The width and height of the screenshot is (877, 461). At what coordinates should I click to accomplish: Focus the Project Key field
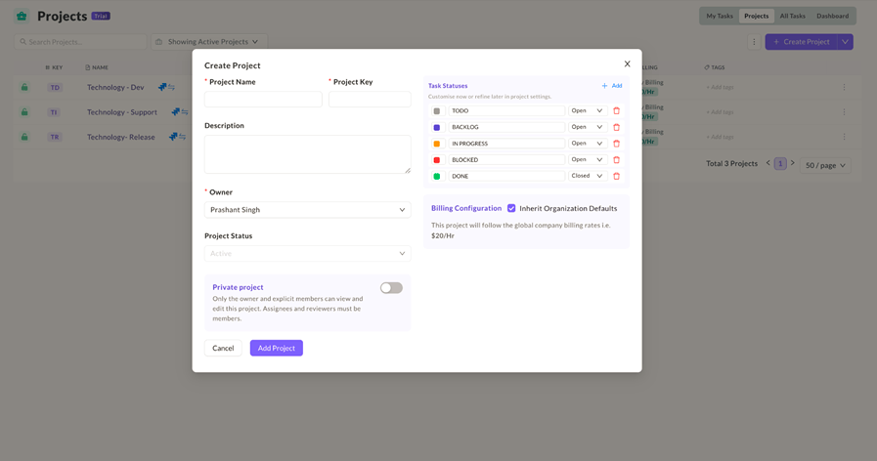click(370, 100)
